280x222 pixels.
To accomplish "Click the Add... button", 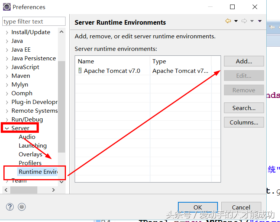I will pyautogui.click(x=244, y=61).
